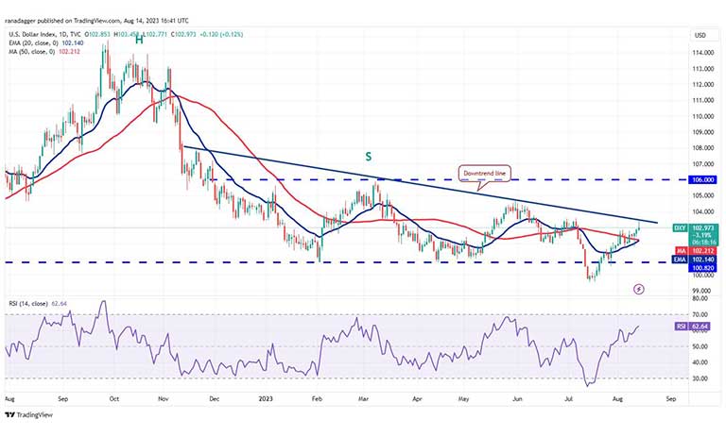726x437 pixels.
Task: Click the 2023 label on time axis
Action: 266,398
